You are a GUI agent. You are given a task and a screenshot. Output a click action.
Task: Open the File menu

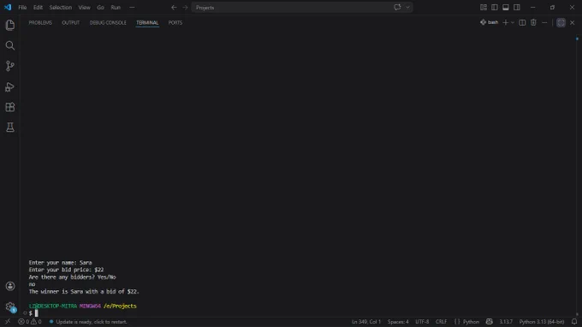(x=22, y=8)
